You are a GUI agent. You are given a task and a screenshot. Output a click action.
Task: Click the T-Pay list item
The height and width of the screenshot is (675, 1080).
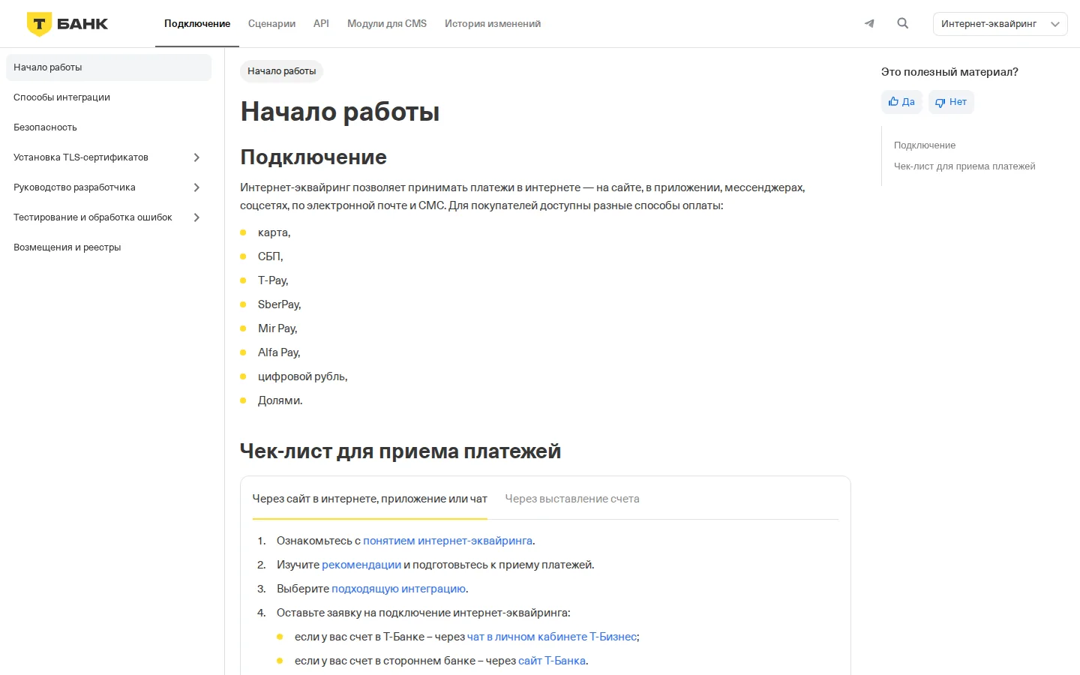pyautogui.click(x=273, y=280)
